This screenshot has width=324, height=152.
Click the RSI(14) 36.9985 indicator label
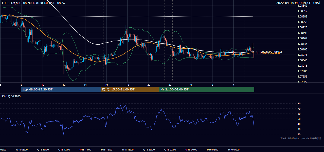tap(11, 96)
